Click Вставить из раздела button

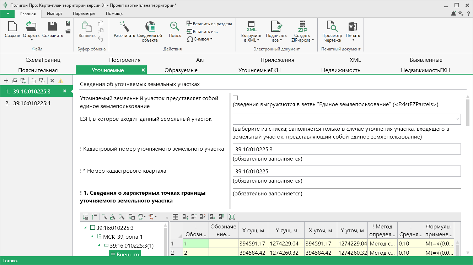tap(209, 24)
